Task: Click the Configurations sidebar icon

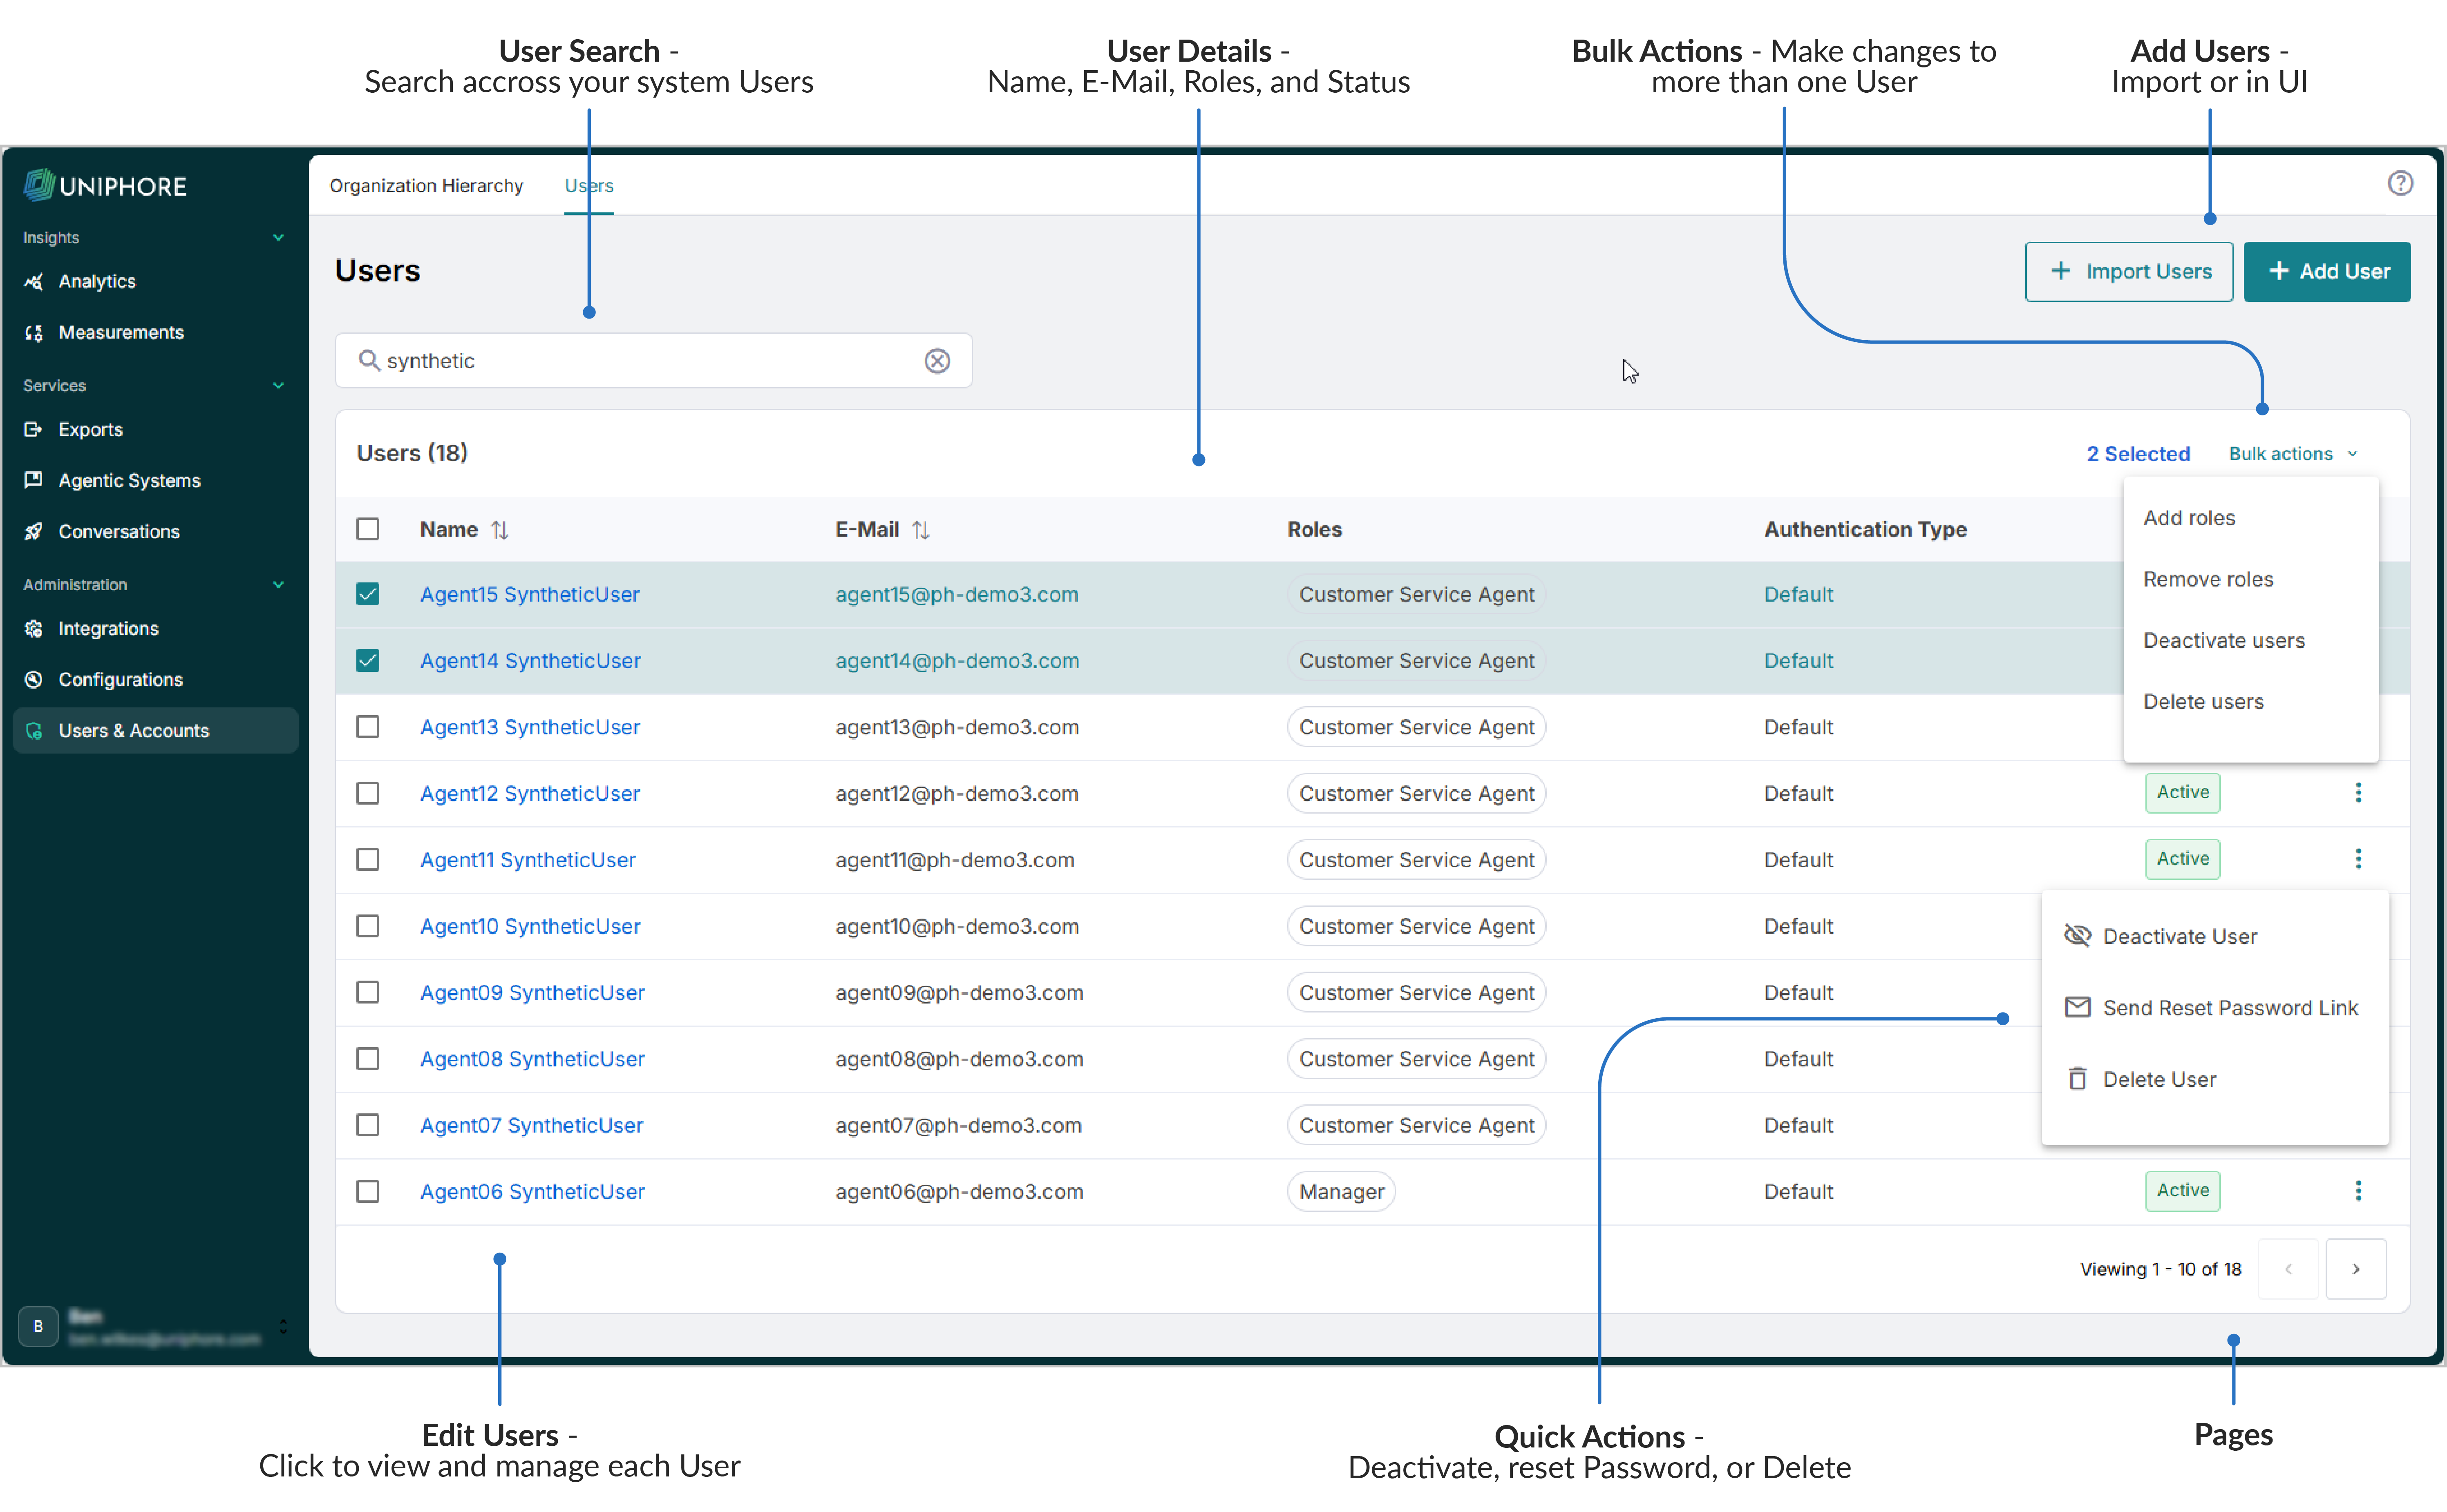Action: coord(34,680)
